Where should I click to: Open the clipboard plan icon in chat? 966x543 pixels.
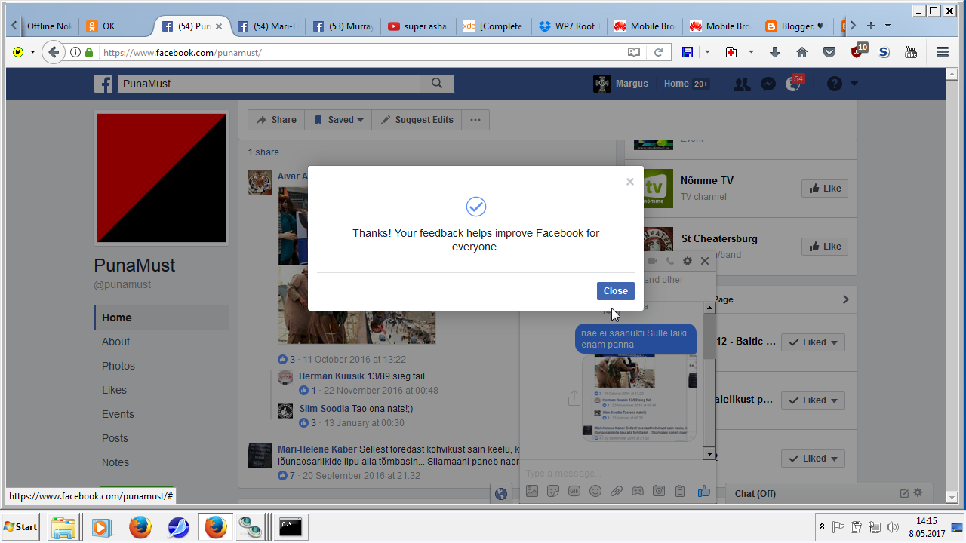(680, 491)
